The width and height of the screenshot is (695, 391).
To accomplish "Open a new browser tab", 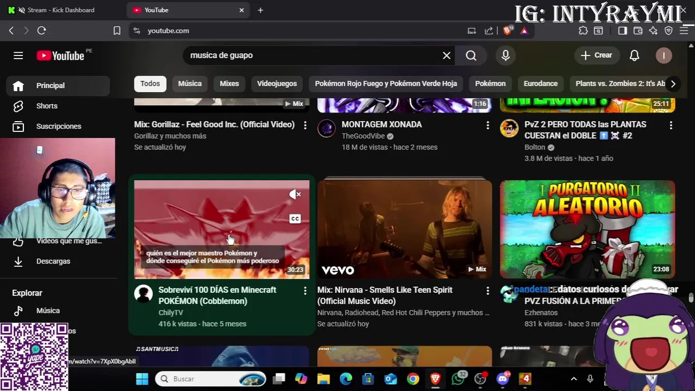I will pyautogui.click(x=260, y=10).
